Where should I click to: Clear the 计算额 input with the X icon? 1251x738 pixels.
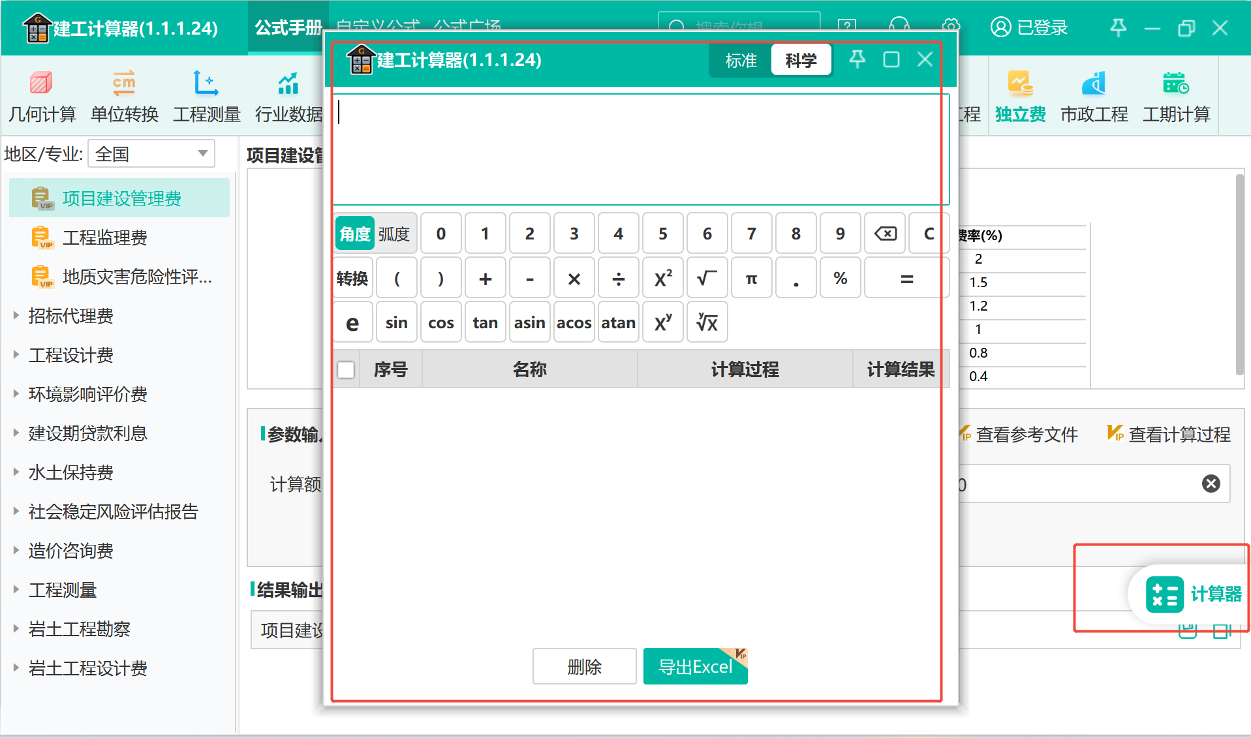click(x=1211, y=484)
